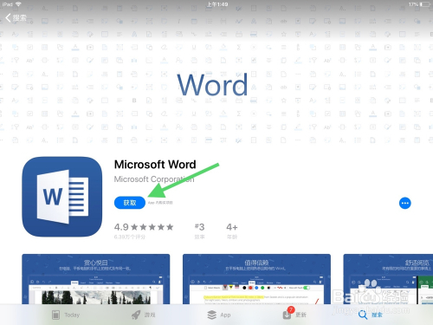Open the first app screenshot 赏心悦目
This screenshot has width=433, height=325.
[96, 279]
